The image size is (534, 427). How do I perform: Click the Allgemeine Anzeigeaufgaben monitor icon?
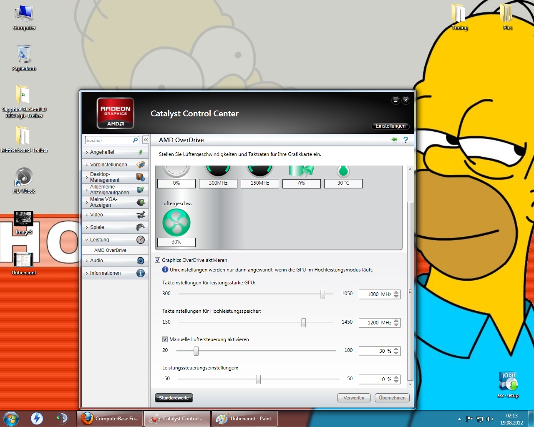pyautogui.click(x=141, y=190)
